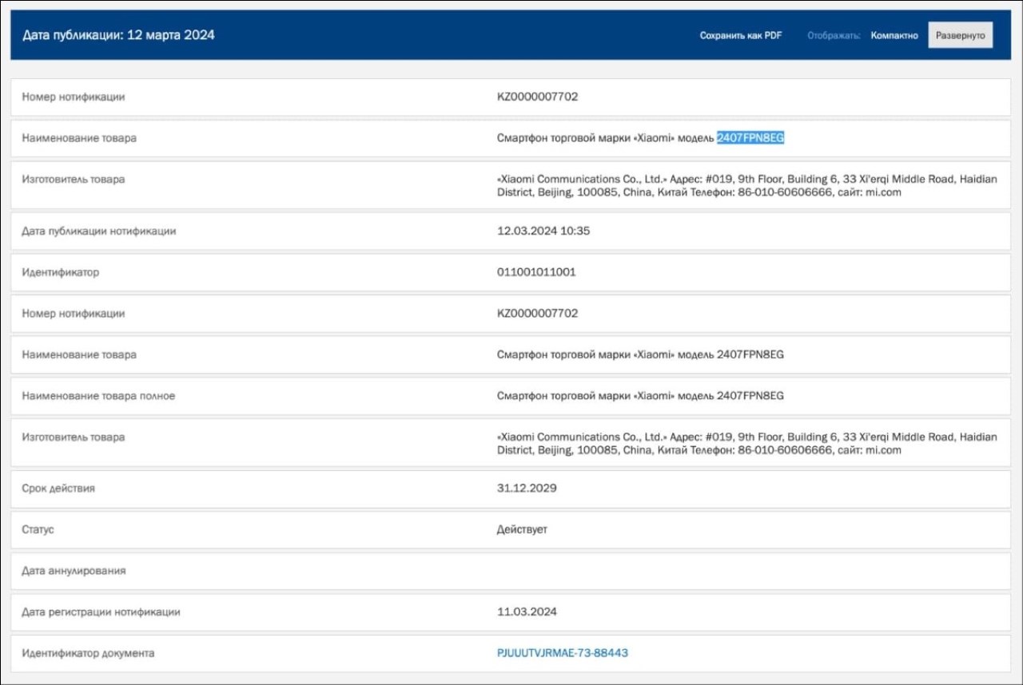Click the highlighted model number 2407FPN8EG
Screen dimensions: 1023x685
tap(750, 138)
